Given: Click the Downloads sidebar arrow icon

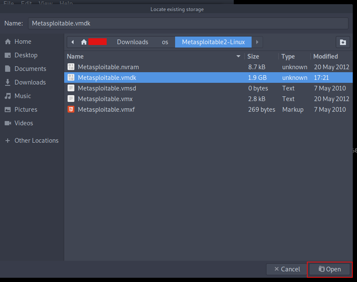Looking at the screenshot, I should coord(8,82).
